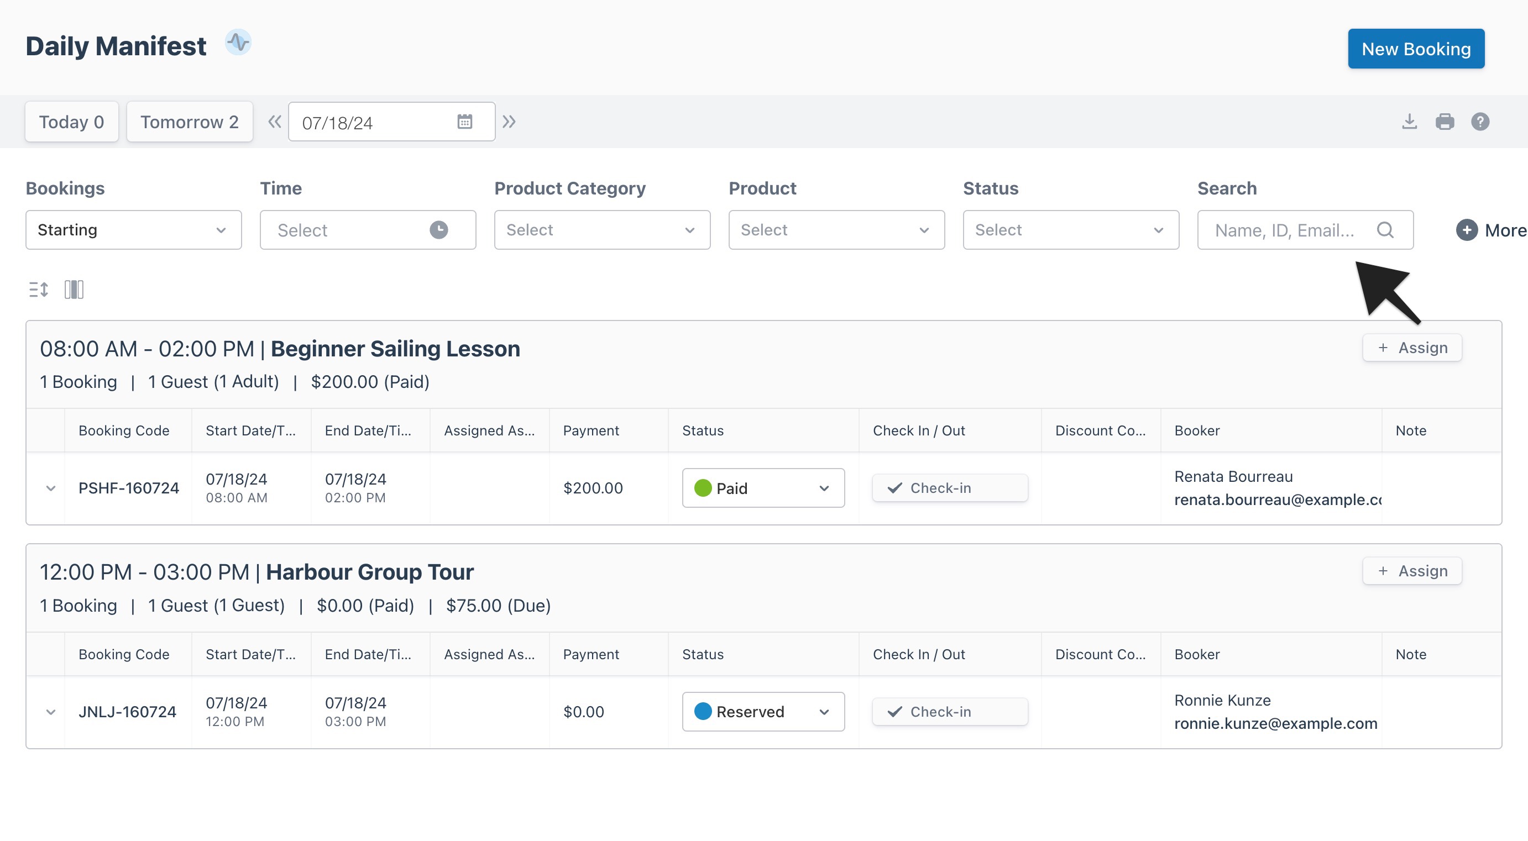Click Discount Co... header in Sailing table
Image resolution: width=1528 pixels, height=841 pixels.
[1100, 430]
